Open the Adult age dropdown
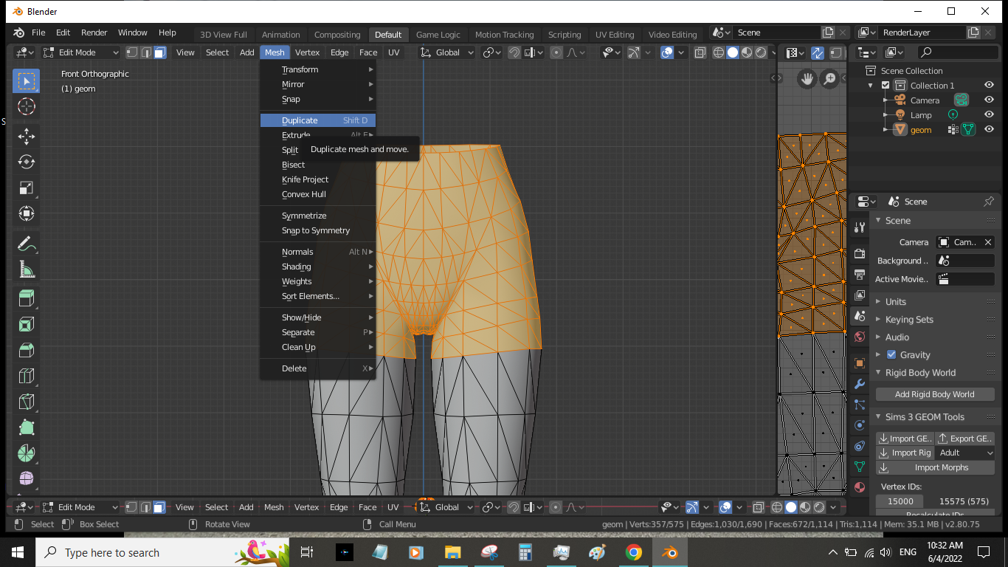 (x=965, y=453)
